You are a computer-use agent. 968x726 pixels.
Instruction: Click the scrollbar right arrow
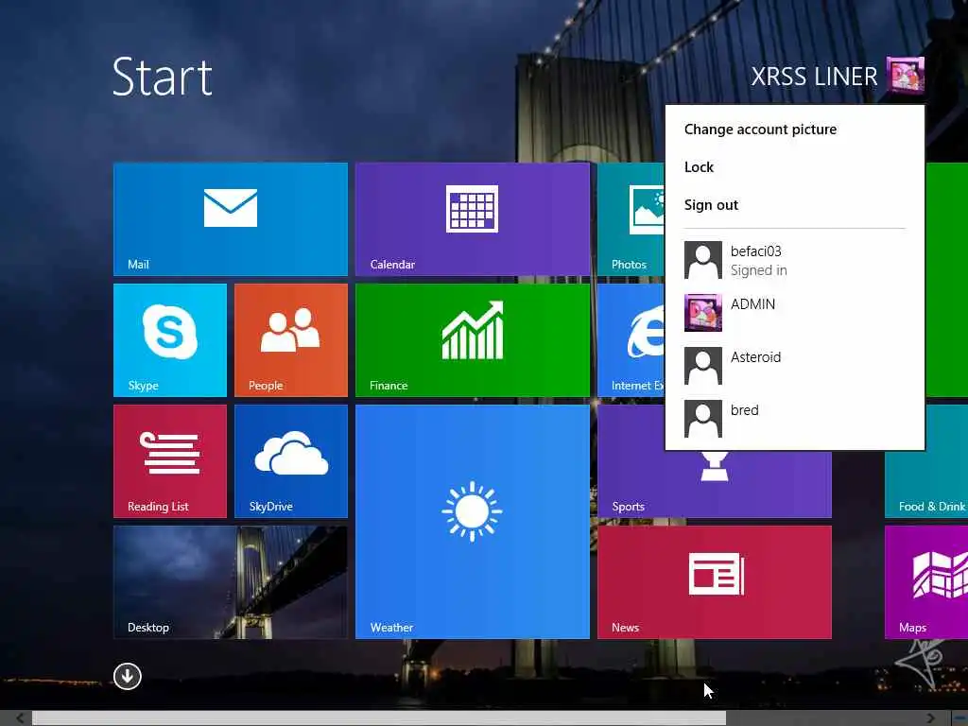click(x=931, y=718)
